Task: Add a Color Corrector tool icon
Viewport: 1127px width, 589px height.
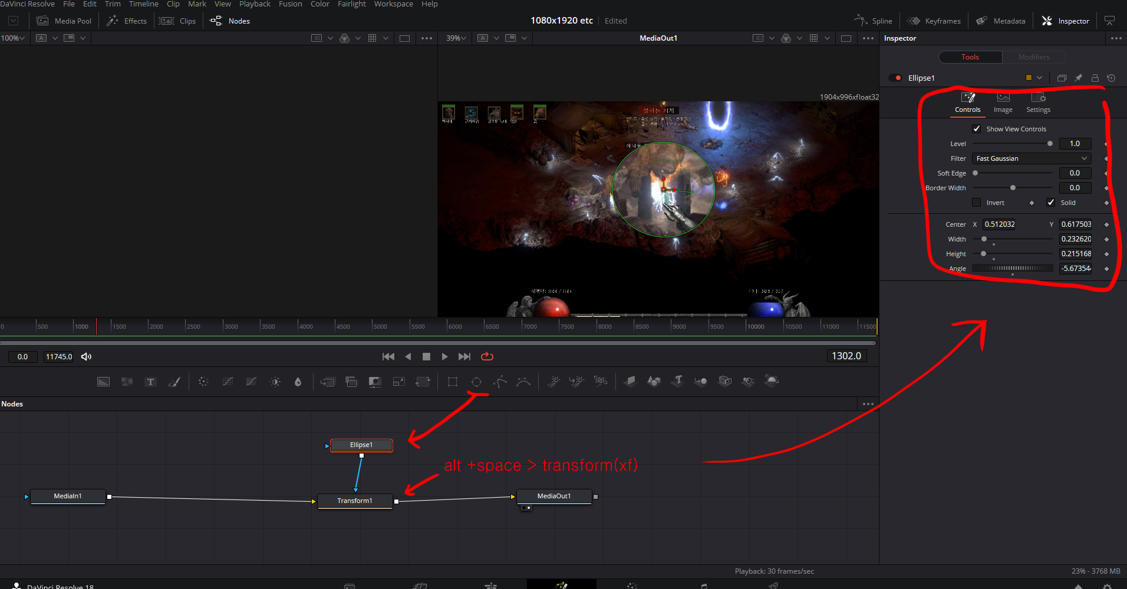Action: 203,382
